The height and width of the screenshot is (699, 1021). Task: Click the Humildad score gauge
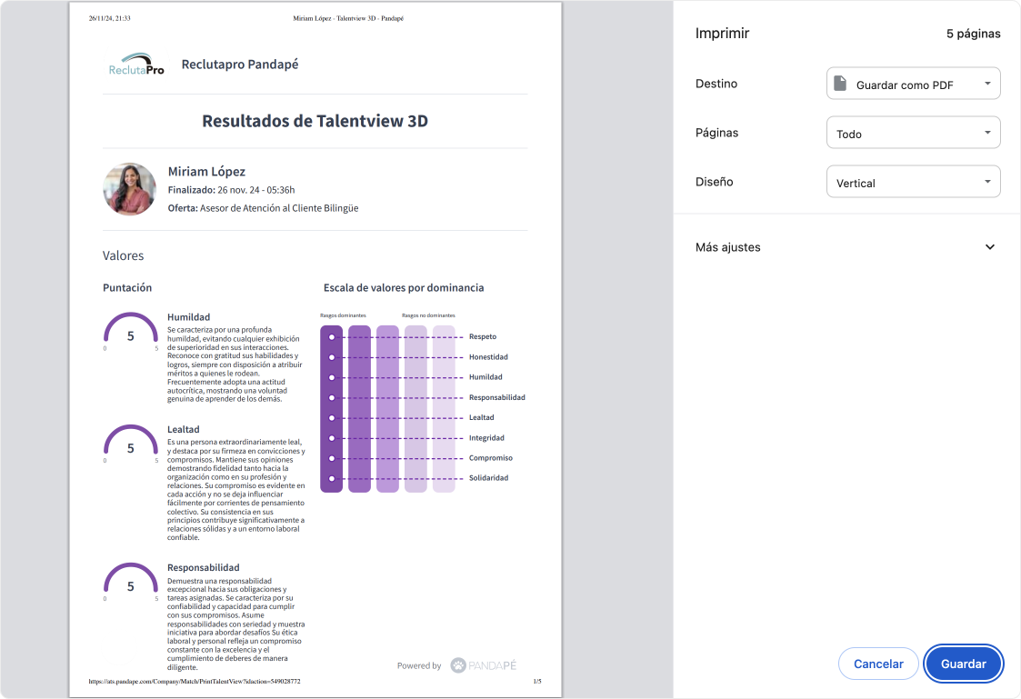130,331
